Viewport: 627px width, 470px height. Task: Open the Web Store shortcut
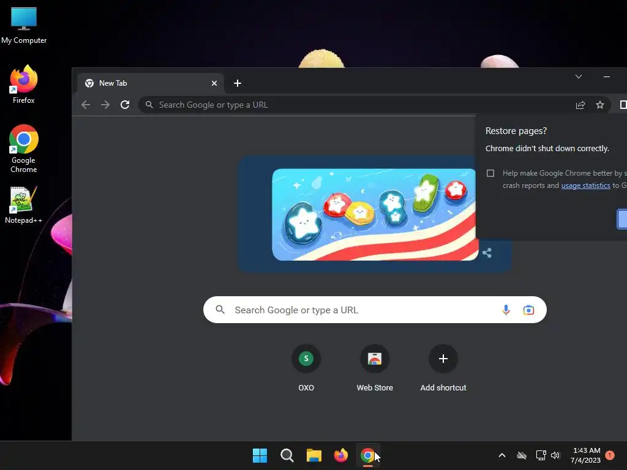point(375,368)
